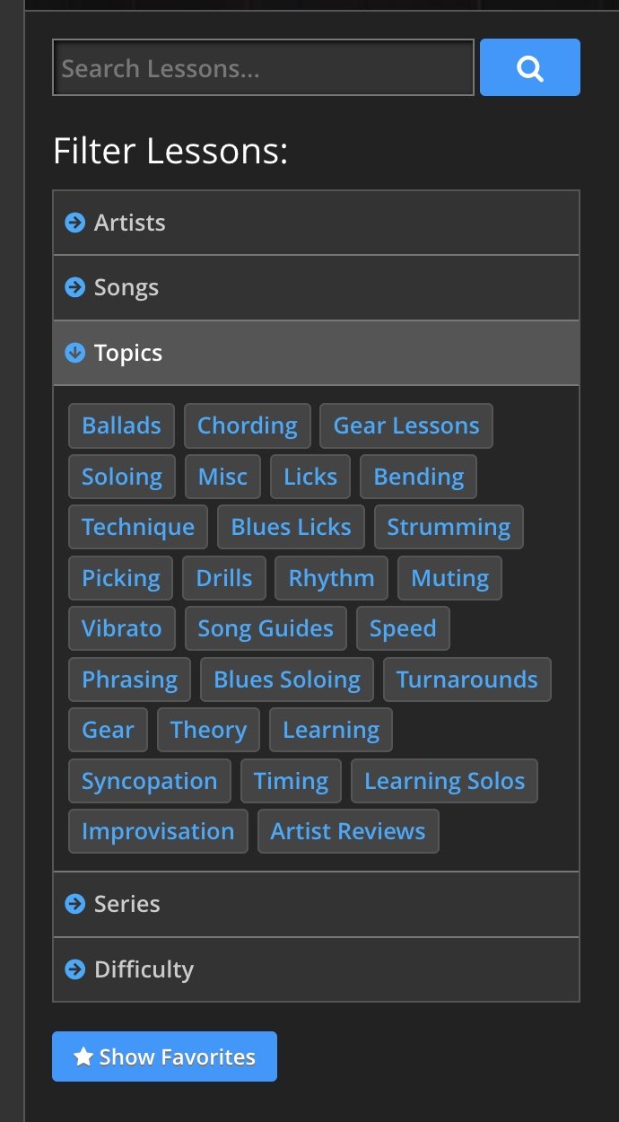This screenshot has width=619, height=1122.
Task: Click the arrow icon beside Difficulty
Action: [x=75, y=969]
